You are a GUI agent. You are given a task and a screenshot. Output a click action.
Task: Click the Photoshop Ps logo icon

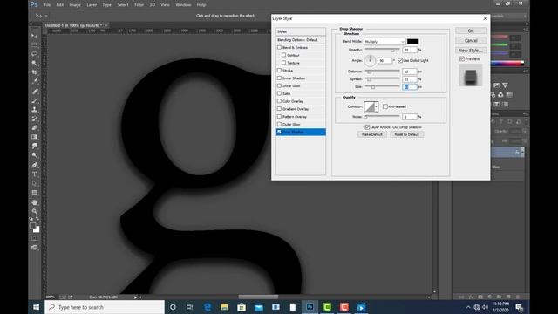coord(34,4)
